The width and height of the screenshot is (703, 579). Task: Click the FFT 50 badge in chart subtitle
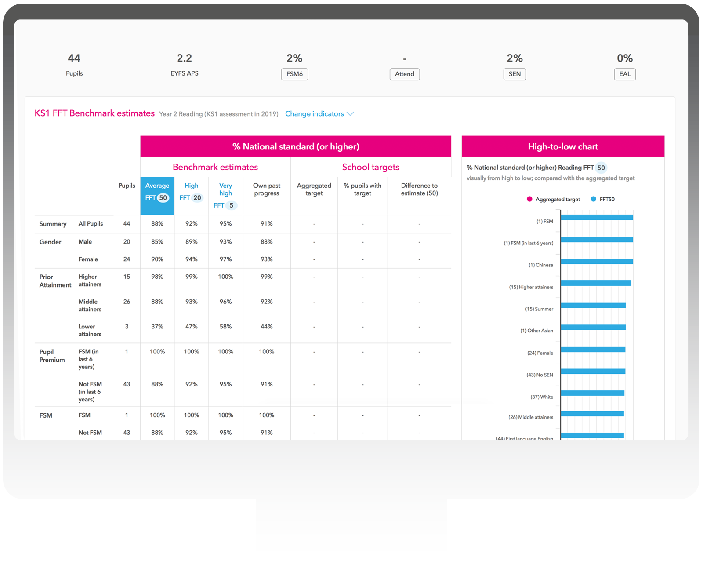point(601,168)
